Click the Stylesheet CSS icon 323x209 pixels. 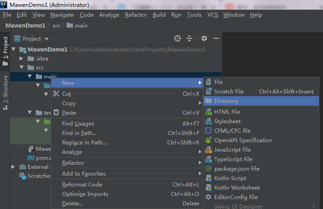208,121
